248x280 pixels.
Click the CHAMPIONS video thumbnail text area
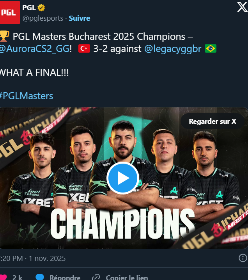122,223
